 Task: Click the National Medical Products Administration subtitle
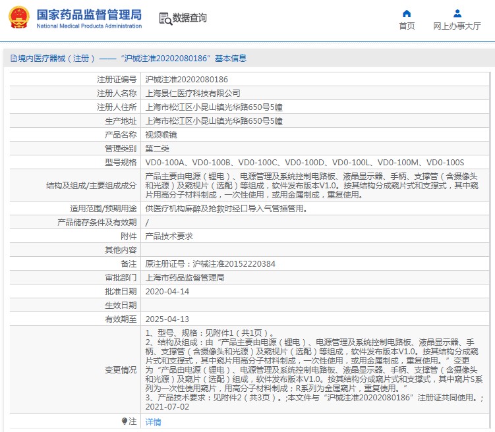pyautogui.click(x=88, y=26)
